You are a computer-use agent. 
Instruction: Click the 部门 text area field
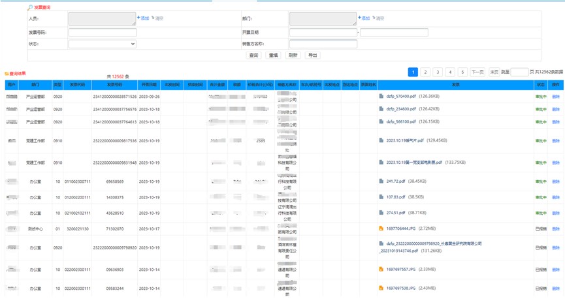(323, 19)
